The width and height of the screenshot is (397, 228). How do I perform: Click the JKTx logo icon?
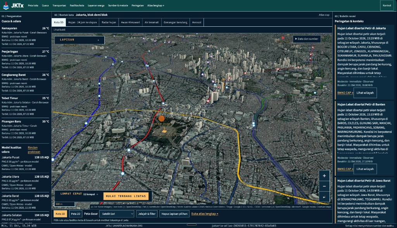[x=5, y=5]
